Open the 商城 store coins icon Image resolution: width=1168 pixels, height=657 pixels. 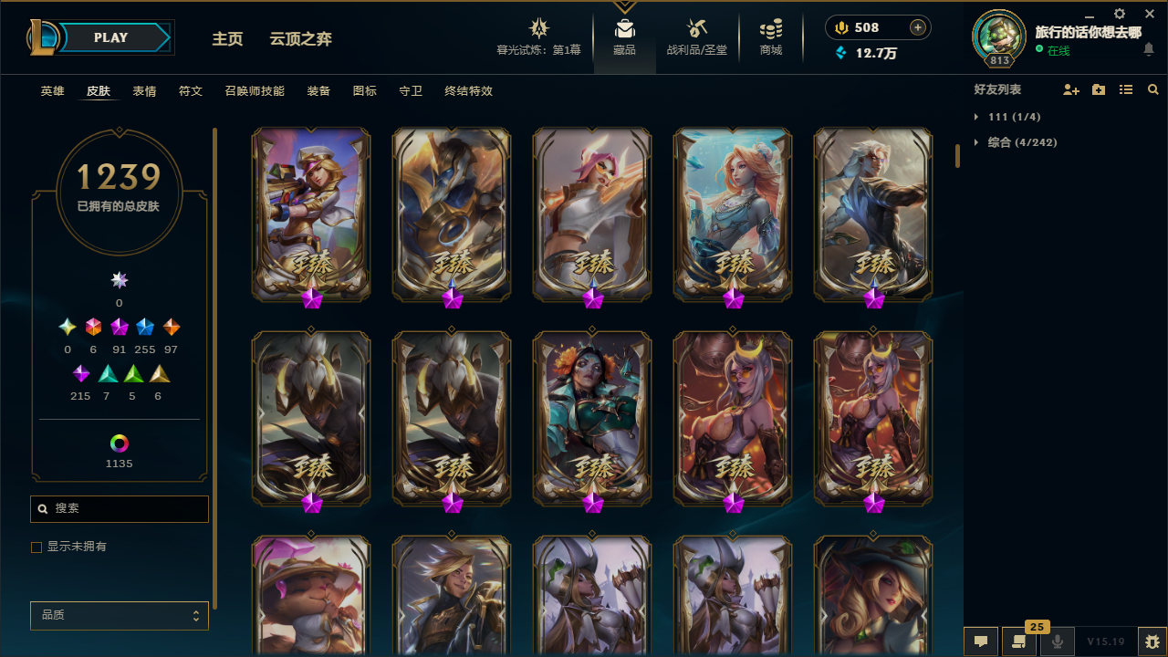[x=771, y=28]
